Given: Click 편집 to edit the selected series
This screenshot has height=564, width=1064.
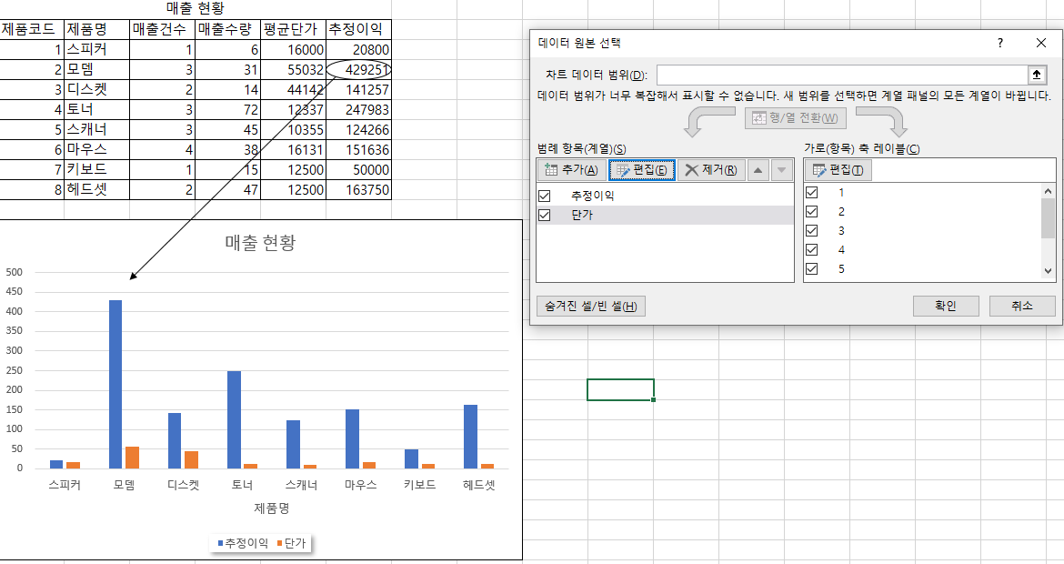Looking at the screenshot, I should (642, 170).
